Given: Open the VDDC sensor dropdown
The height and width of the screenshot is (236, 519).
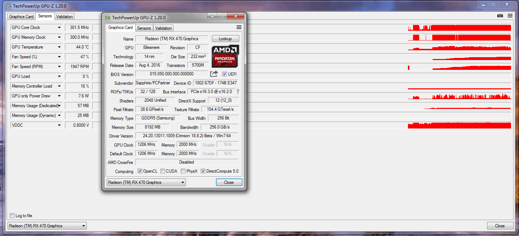Looking at the screenshot, I should click(59, 125).
